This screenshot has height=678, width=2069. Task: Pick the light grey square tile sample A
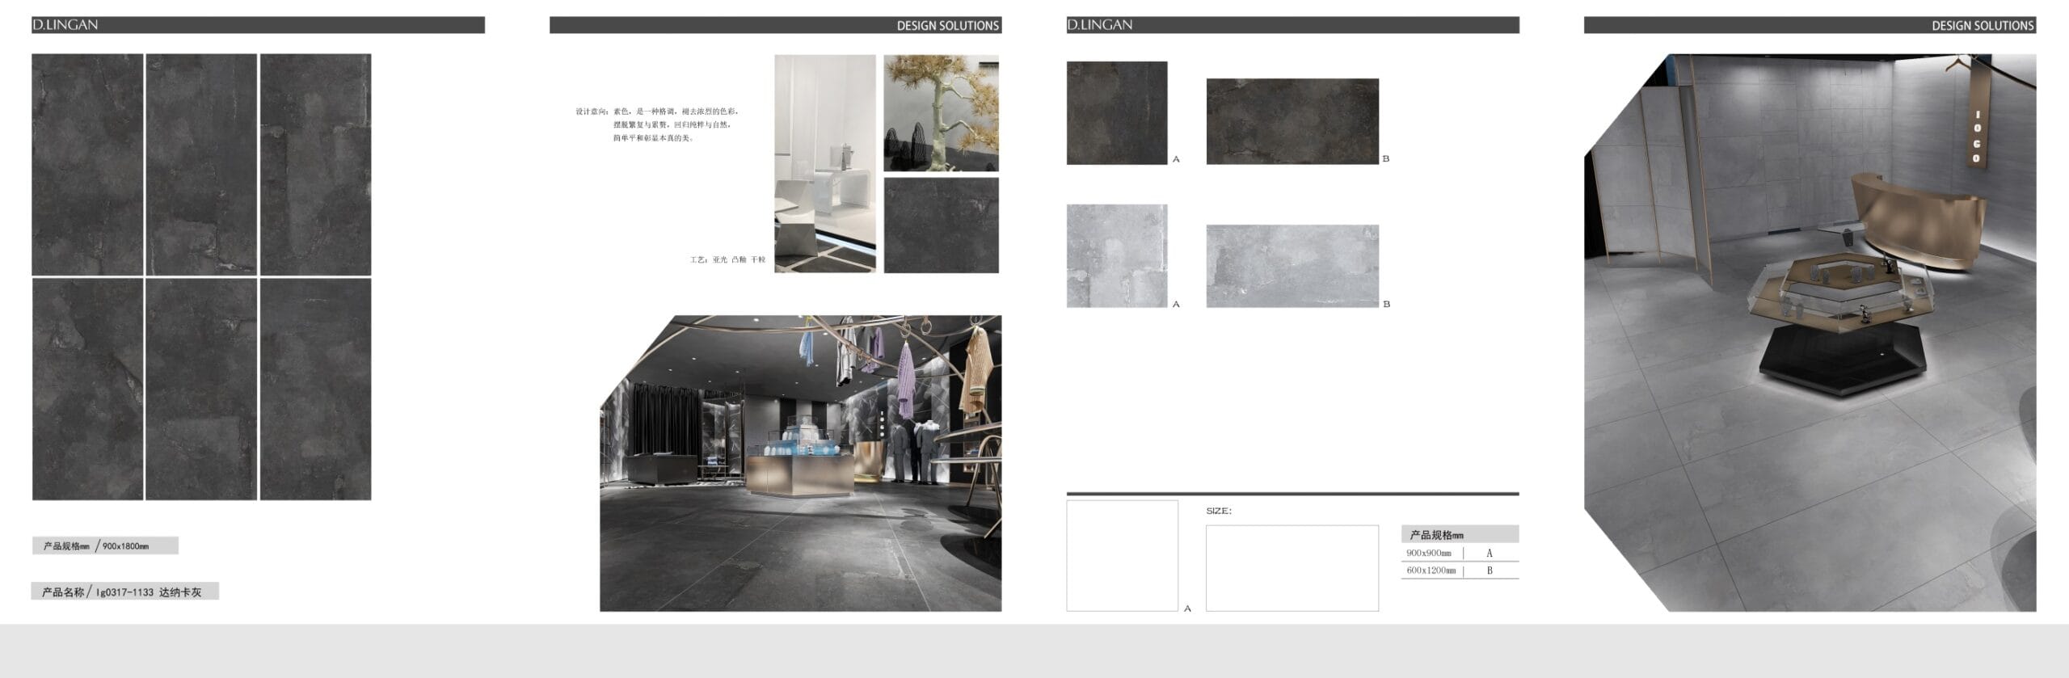[x=1116, y=255]
